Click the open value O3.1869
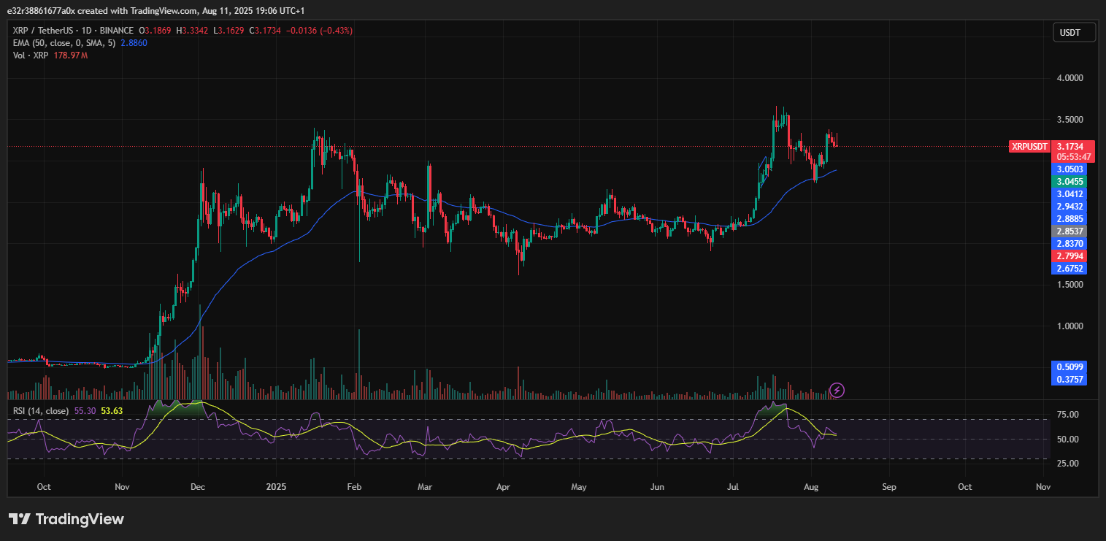The width and height of the screenshot is (1106, 541). [155, 31]
